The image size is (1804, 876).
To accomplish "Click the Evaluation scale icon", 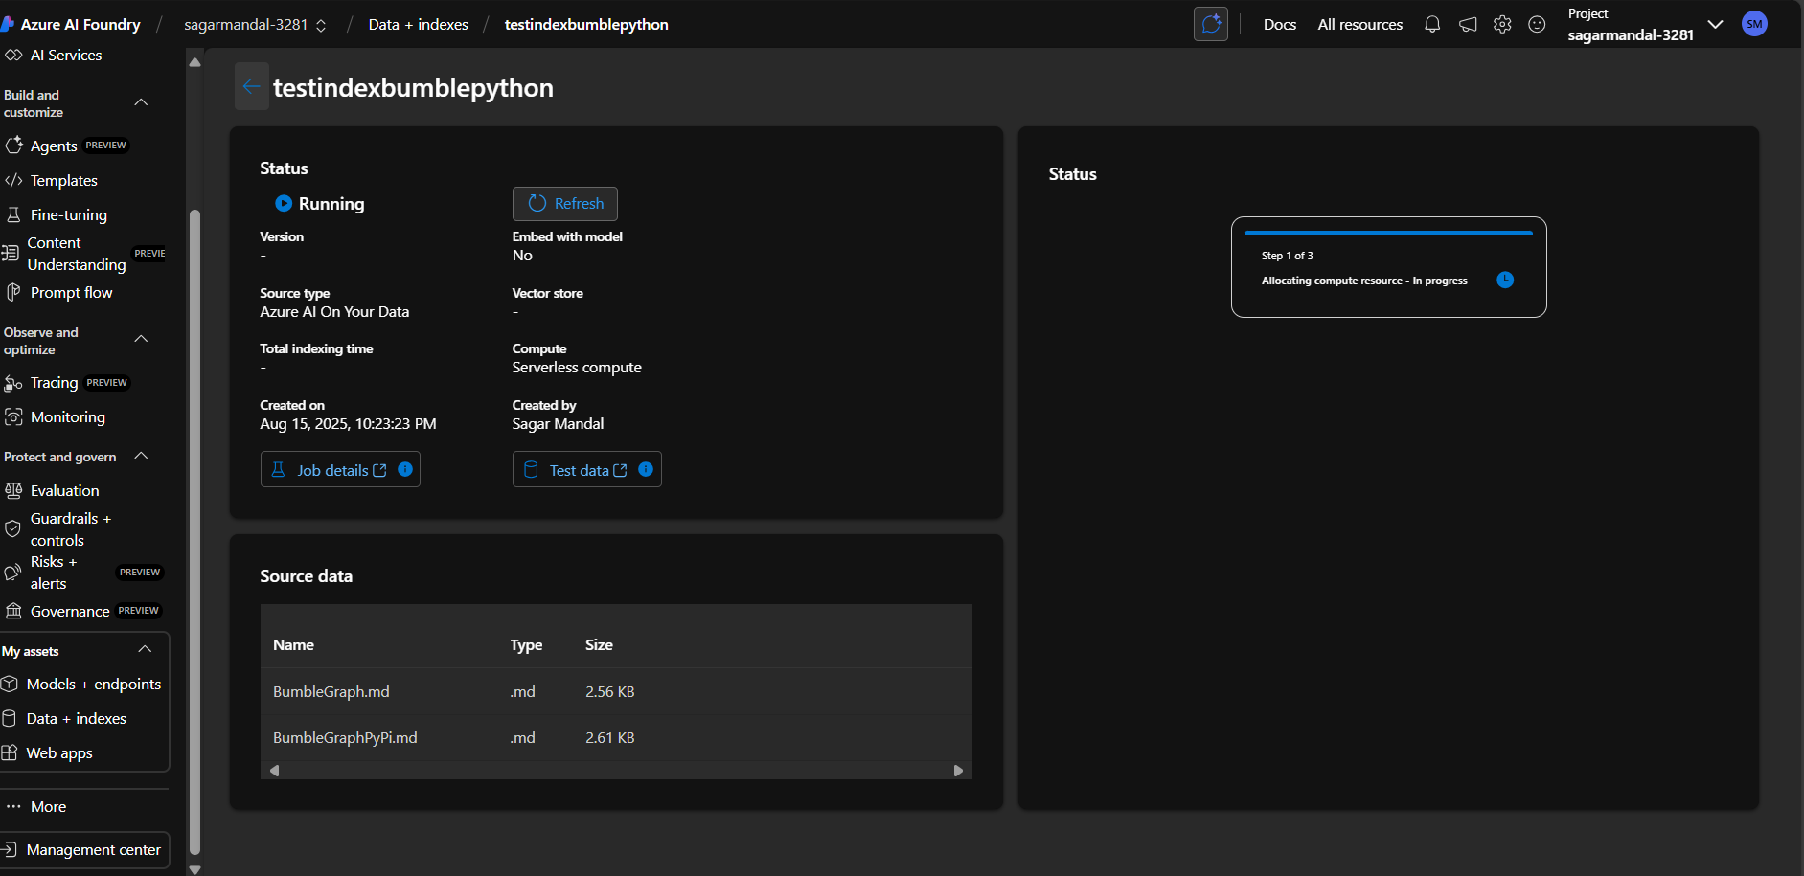I will [x=13, y=490].
